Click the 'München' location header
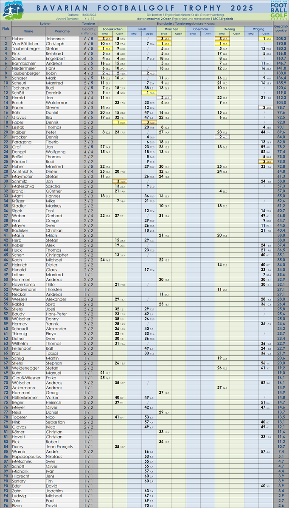 [171, 29]
